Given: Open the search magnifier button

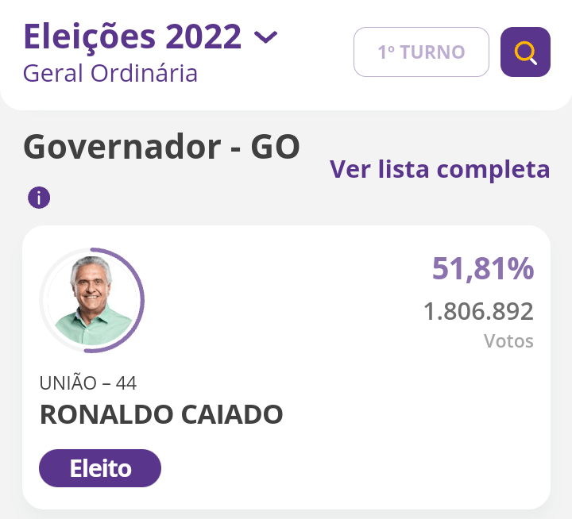Looking at the screenshot, I should click(x=525, y=52).
